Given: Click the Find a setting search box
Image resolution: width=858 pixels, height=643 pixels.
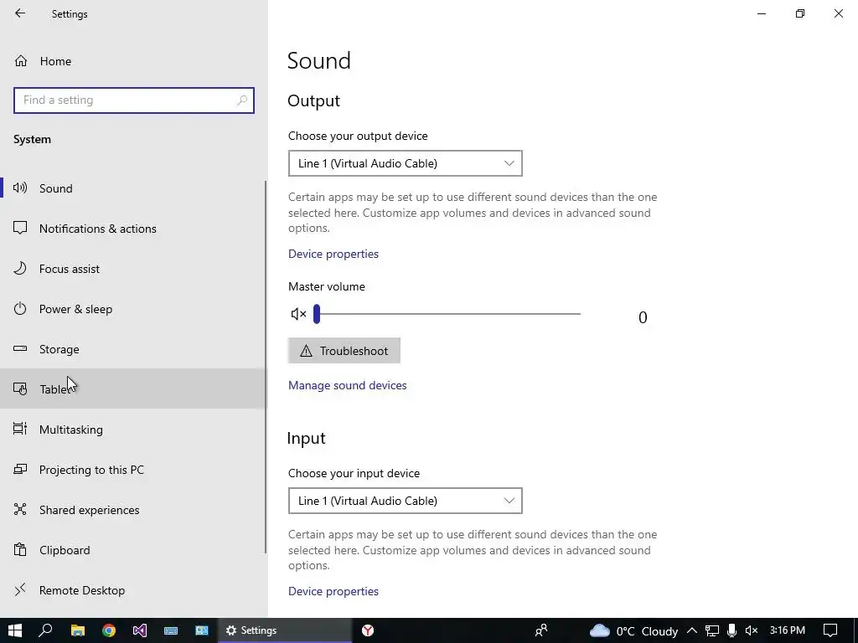Looking at the screenshot, I should [133, 100].
